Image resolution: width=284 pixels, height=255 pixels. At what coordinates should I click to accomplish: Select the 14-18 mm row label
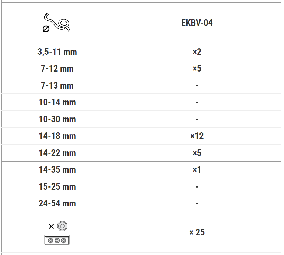click(x=57, y=136)
